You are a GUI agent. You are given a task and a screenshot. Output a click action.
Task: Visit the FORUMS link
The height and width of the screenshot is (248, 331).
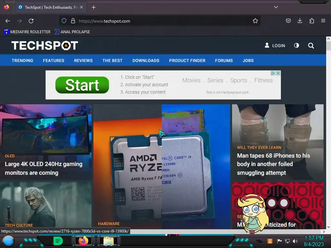point(224,60)
